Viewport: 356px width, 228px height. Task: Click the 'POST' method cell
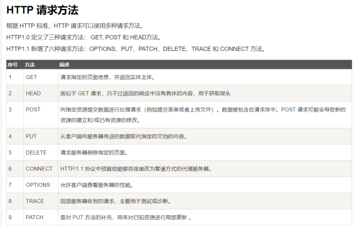(x=41, y=115)
